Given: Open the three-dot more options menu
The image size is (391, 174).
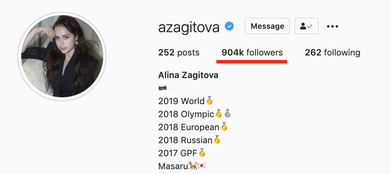Looking at the screenshot, I should click(x=333, y=26).
